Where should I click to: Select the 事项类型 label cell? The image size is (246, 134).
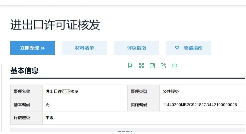pyautogui.click(x=139, y=92)
